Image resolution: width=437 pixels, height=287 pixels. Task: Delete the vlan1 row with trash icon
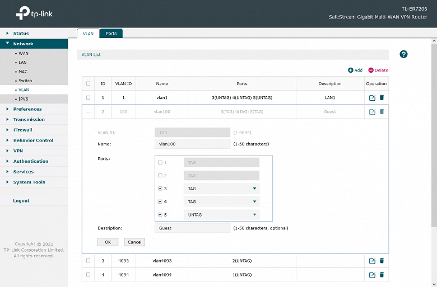382,97
